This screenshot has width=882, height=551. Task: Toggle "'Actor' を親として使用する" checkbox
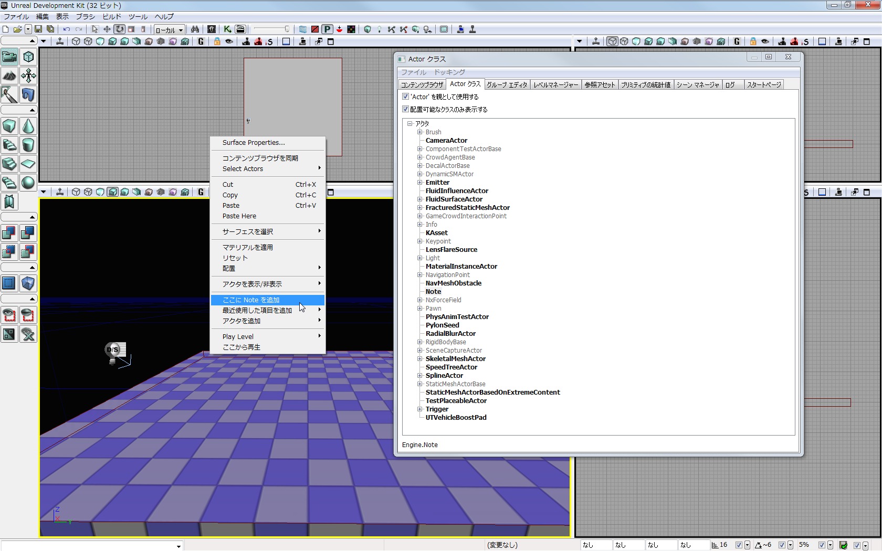[x=405, y=97]
